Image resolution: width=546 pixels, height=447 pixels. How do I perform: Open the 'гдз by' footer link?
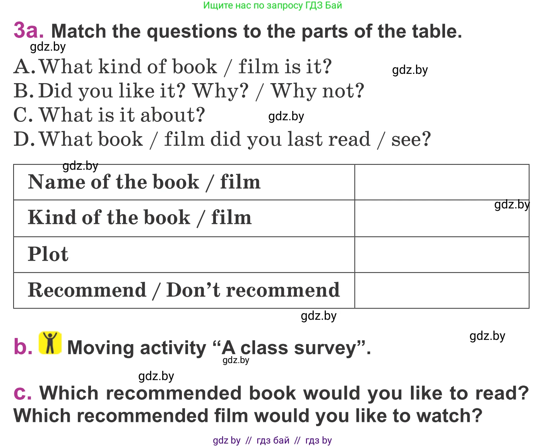click(318, 440)
